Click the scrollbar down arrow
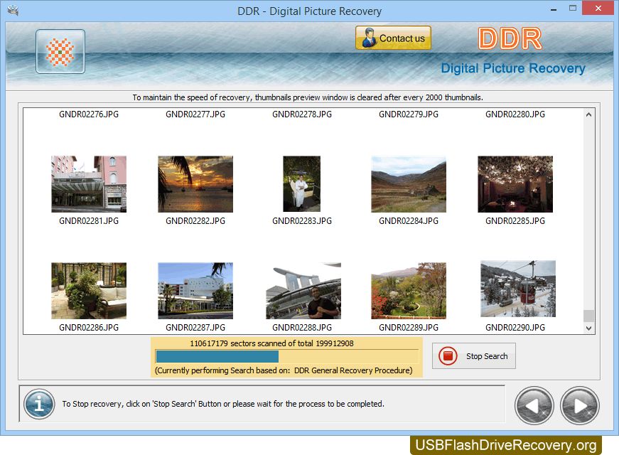The image size is (619, 455). pyautogui.click(x=588, y=328)
